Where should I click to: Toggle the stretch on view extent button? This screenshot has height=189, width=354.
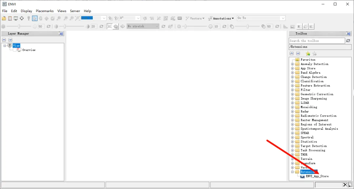[x=116, y=27]
